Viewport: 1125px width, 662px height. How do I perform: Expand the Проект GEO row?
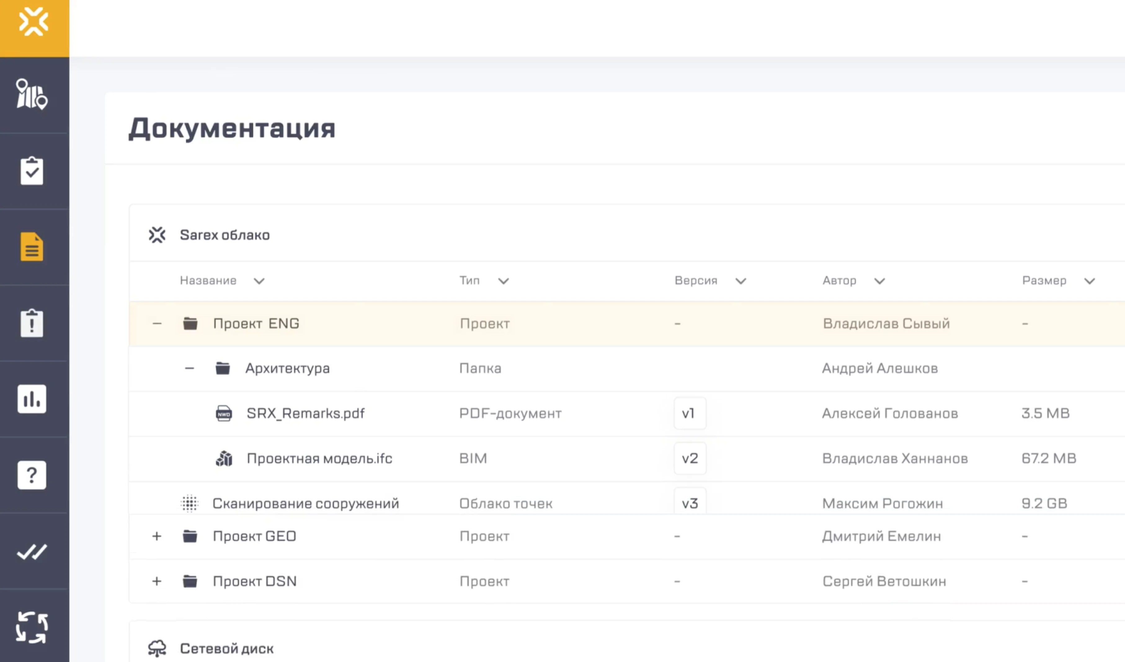(x=157, y=536)
